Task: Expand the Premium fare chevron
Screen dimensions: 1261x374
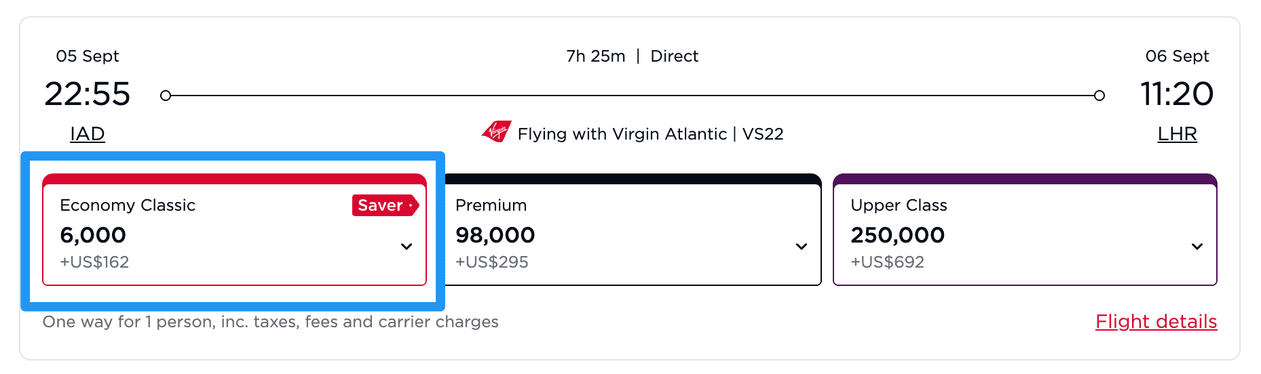Action: pyautogui.click(x=802, y=247)
